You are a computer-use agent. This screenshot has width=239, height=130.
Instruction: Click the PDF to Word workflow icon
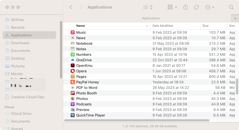(x=73, y=87)
